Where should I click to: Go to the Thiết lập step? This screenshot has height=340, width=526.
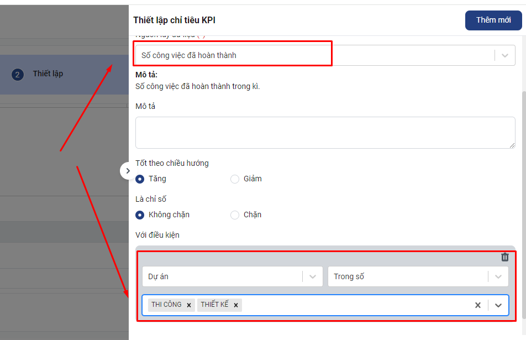[x=48, y=74]
